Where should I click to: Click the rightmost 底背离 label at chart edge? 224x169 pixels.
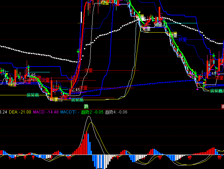tap(216, 91)
